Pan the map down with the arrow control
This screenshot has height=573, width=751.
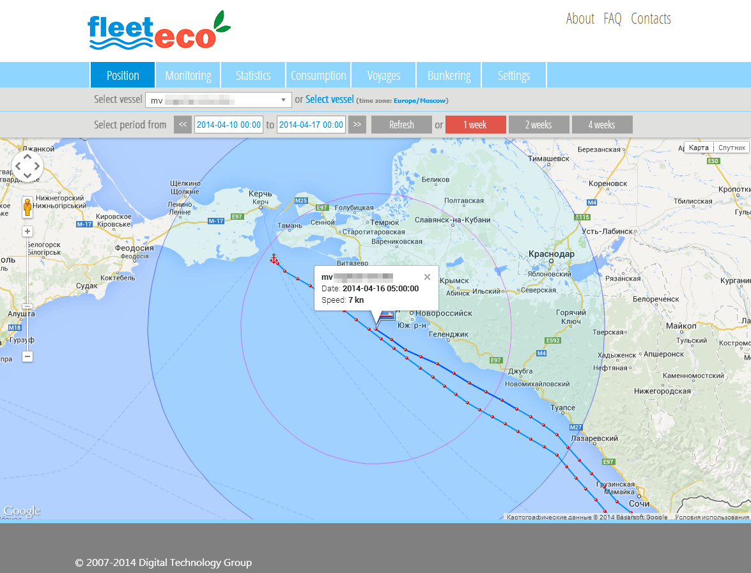[27, 176]
